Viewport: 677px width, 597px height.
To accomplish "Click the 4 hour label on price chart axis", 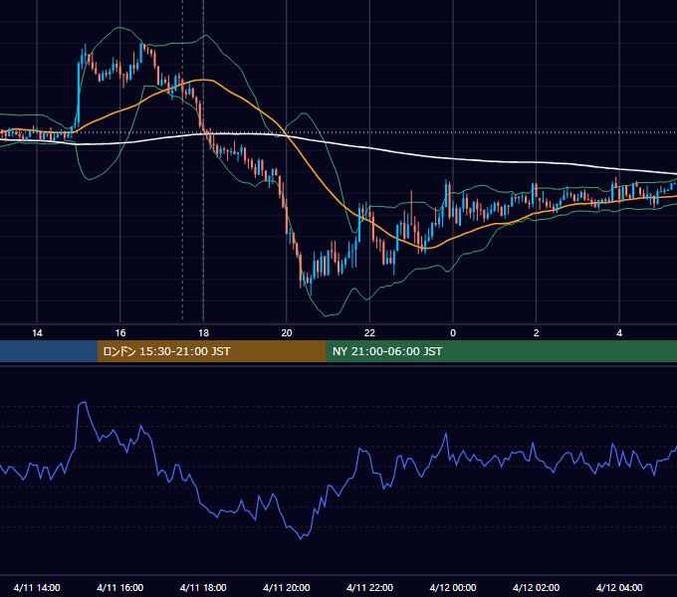I will [x=619, y=333].
